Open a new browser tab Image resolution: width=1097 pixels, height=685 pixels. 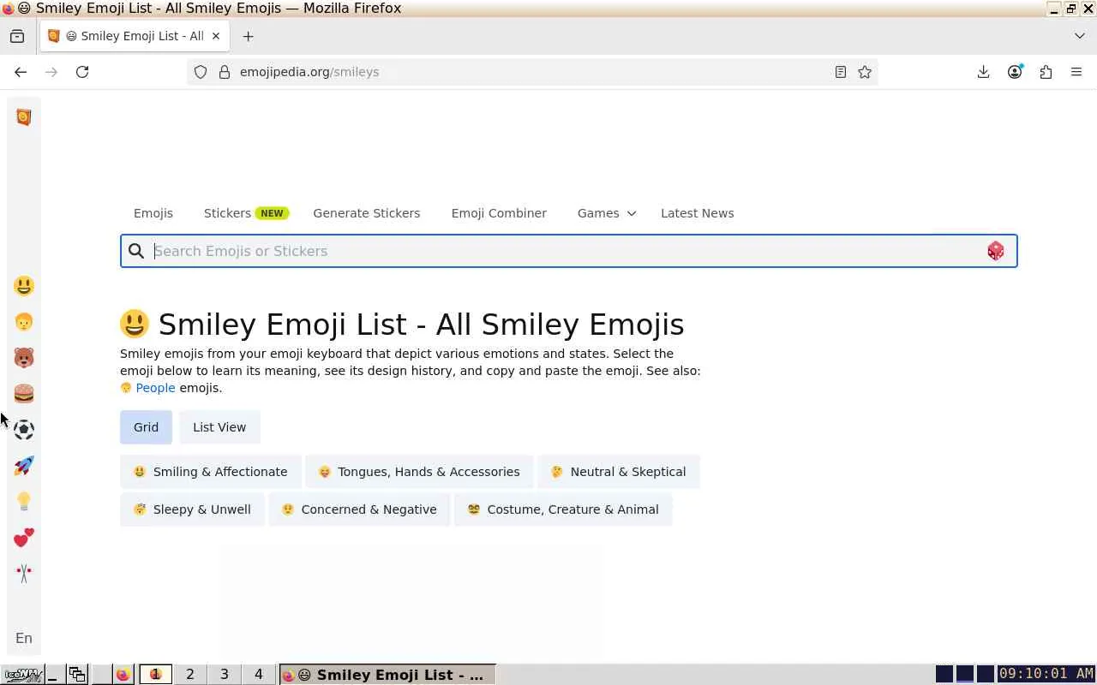(x=248, y=36)
